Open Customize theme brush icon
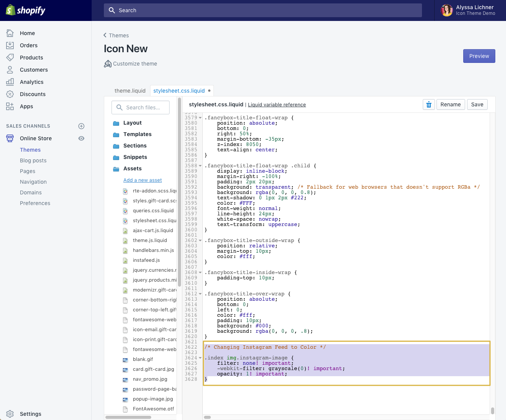Viewport: 506px width, 420px height. 108,64
